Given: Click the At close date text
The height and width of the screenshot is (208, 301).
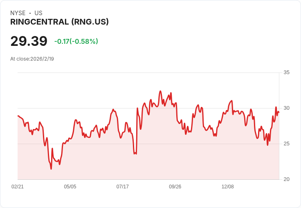Looking at the screenshot, I should (32, 59).
